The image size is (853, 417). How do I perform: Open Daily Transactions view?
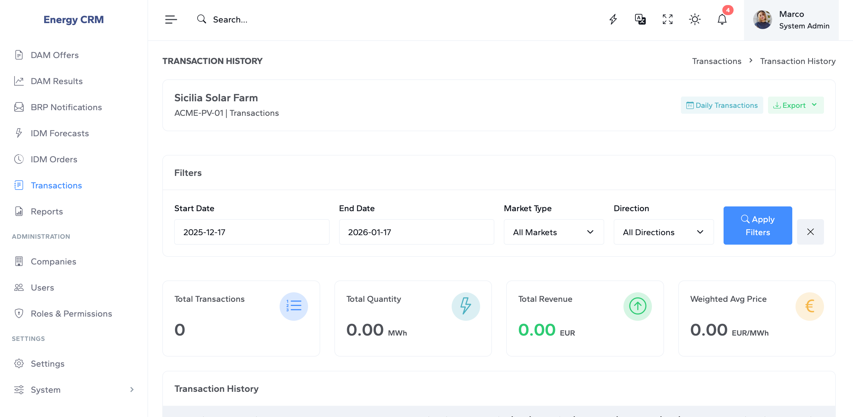721,105
